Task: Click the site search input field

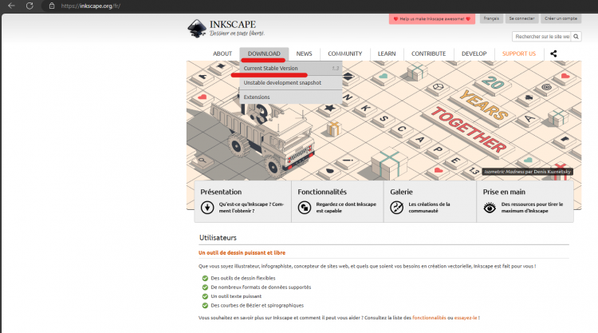Action: (x=541, y=37)
